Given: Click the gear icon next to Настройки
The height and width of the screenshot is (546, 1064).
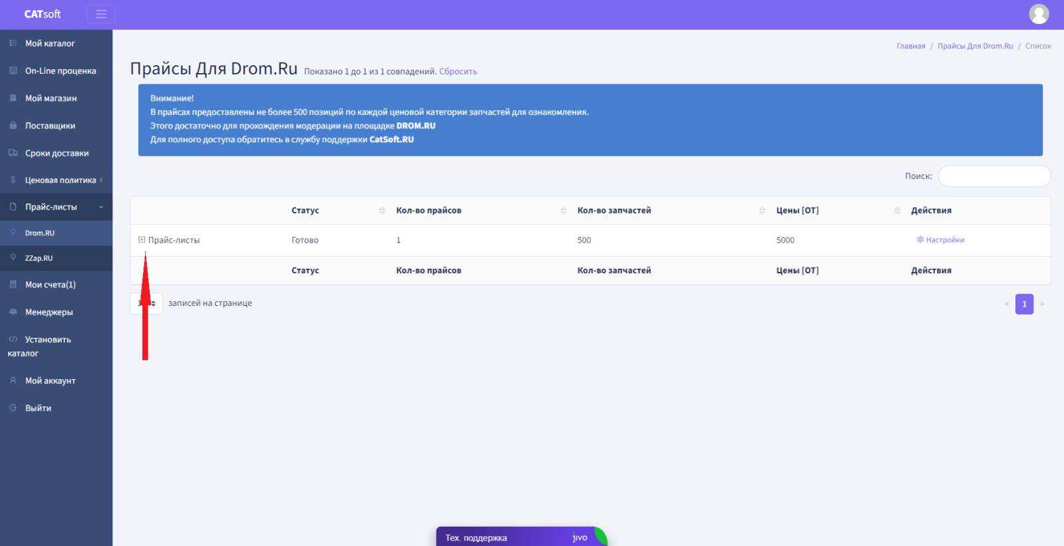Looking at the screenshot, I should tap(920, 239).
